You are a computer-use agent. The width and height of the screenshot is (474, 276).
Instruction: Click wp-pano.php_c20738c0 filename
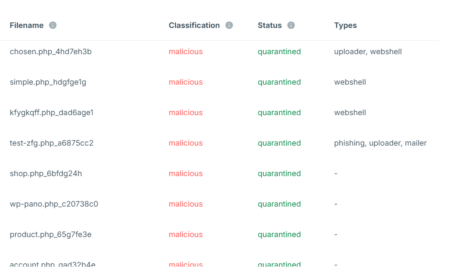click(x=54, y=204)
